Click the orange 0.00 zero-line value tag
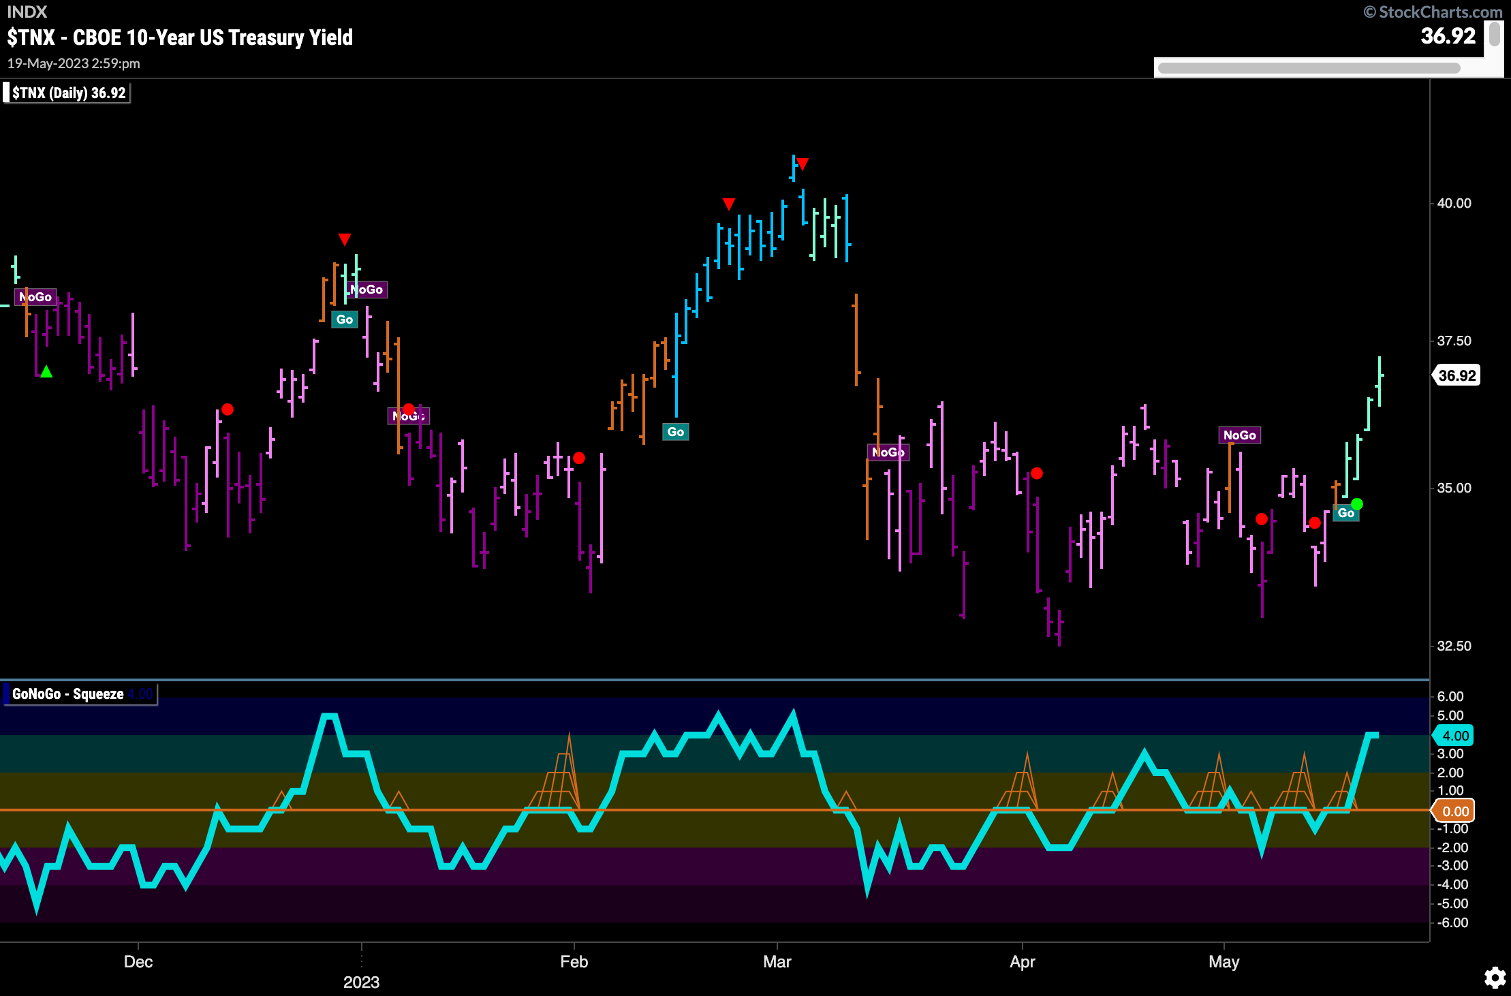Viewport: 1511px width, 996px height. click(1454, 811)
